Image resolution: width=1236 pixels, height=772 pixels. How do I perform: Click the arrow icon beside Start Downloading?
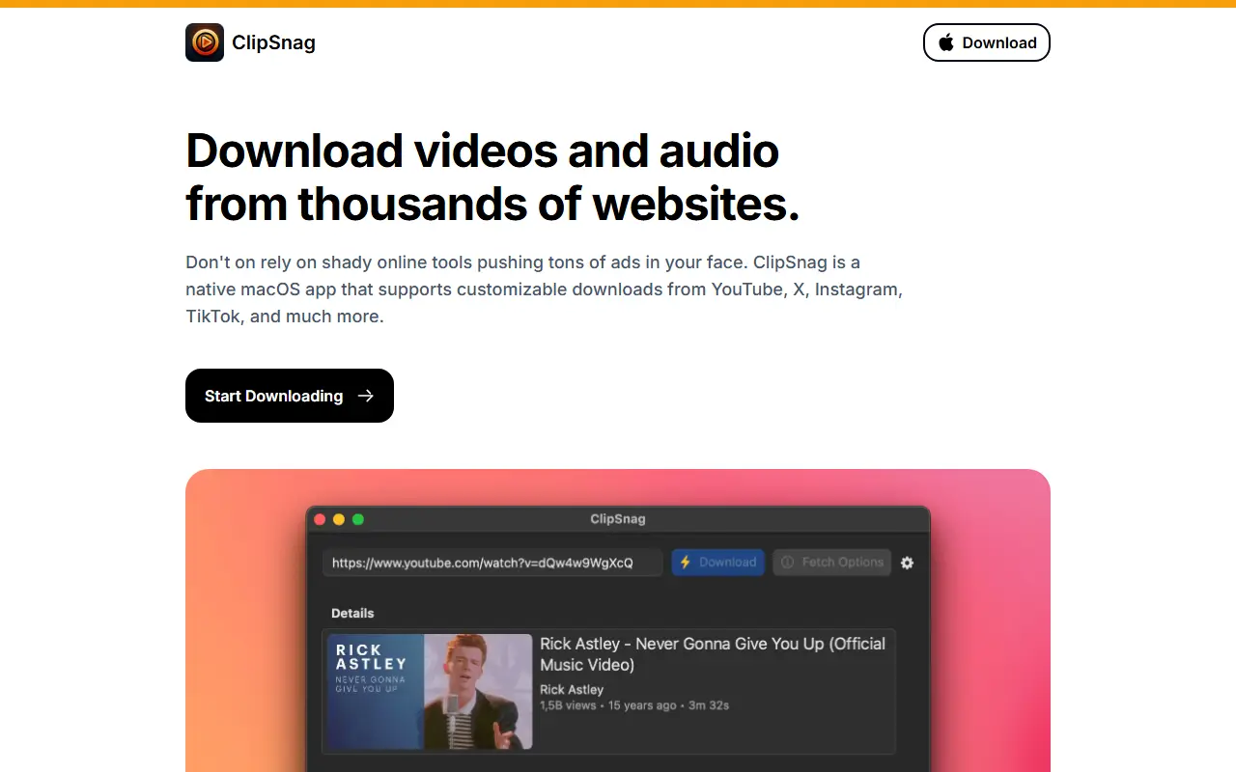pyautogui.click(x=365, y=396)
